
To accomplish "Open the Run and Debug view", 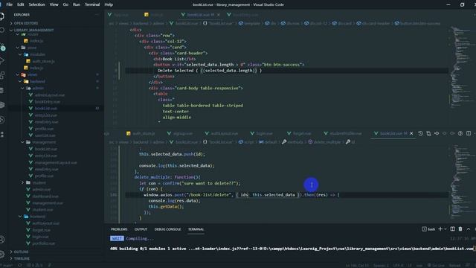I will 1,60.
